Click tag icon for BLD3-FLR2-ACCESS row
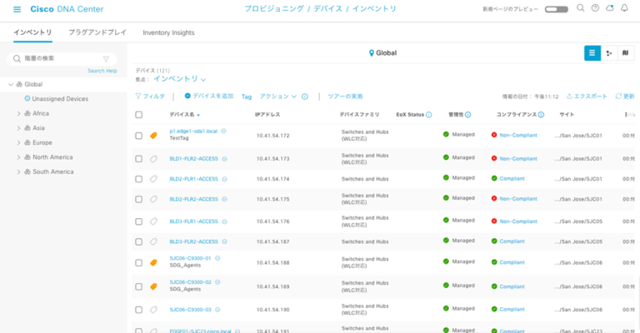The image size is (640, 333). 153,241
